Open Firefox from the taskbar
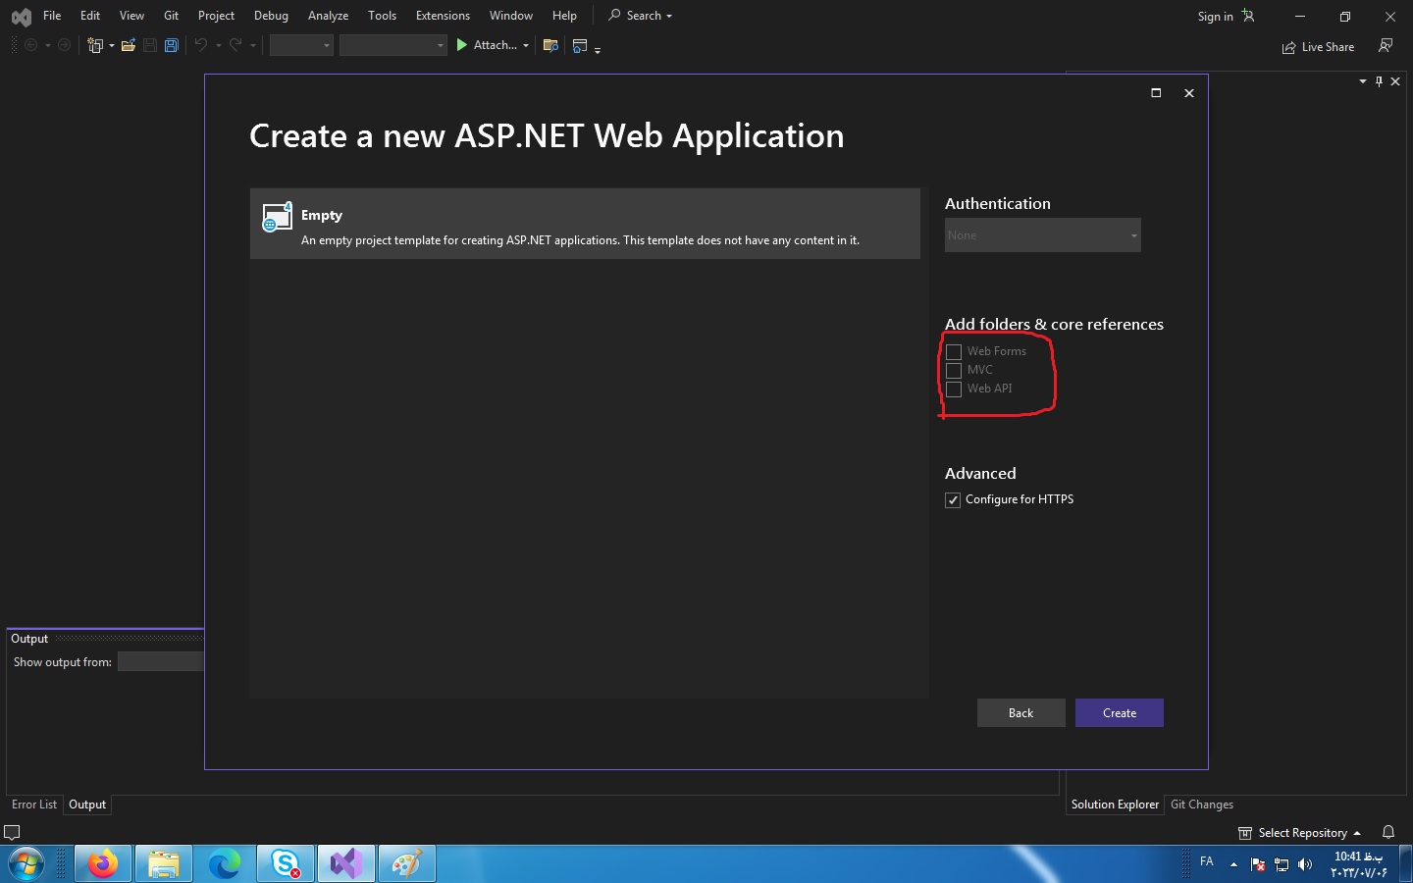The height and width of the screenshot is (883, 1413). pyautogui.click(x=103, y=864)
